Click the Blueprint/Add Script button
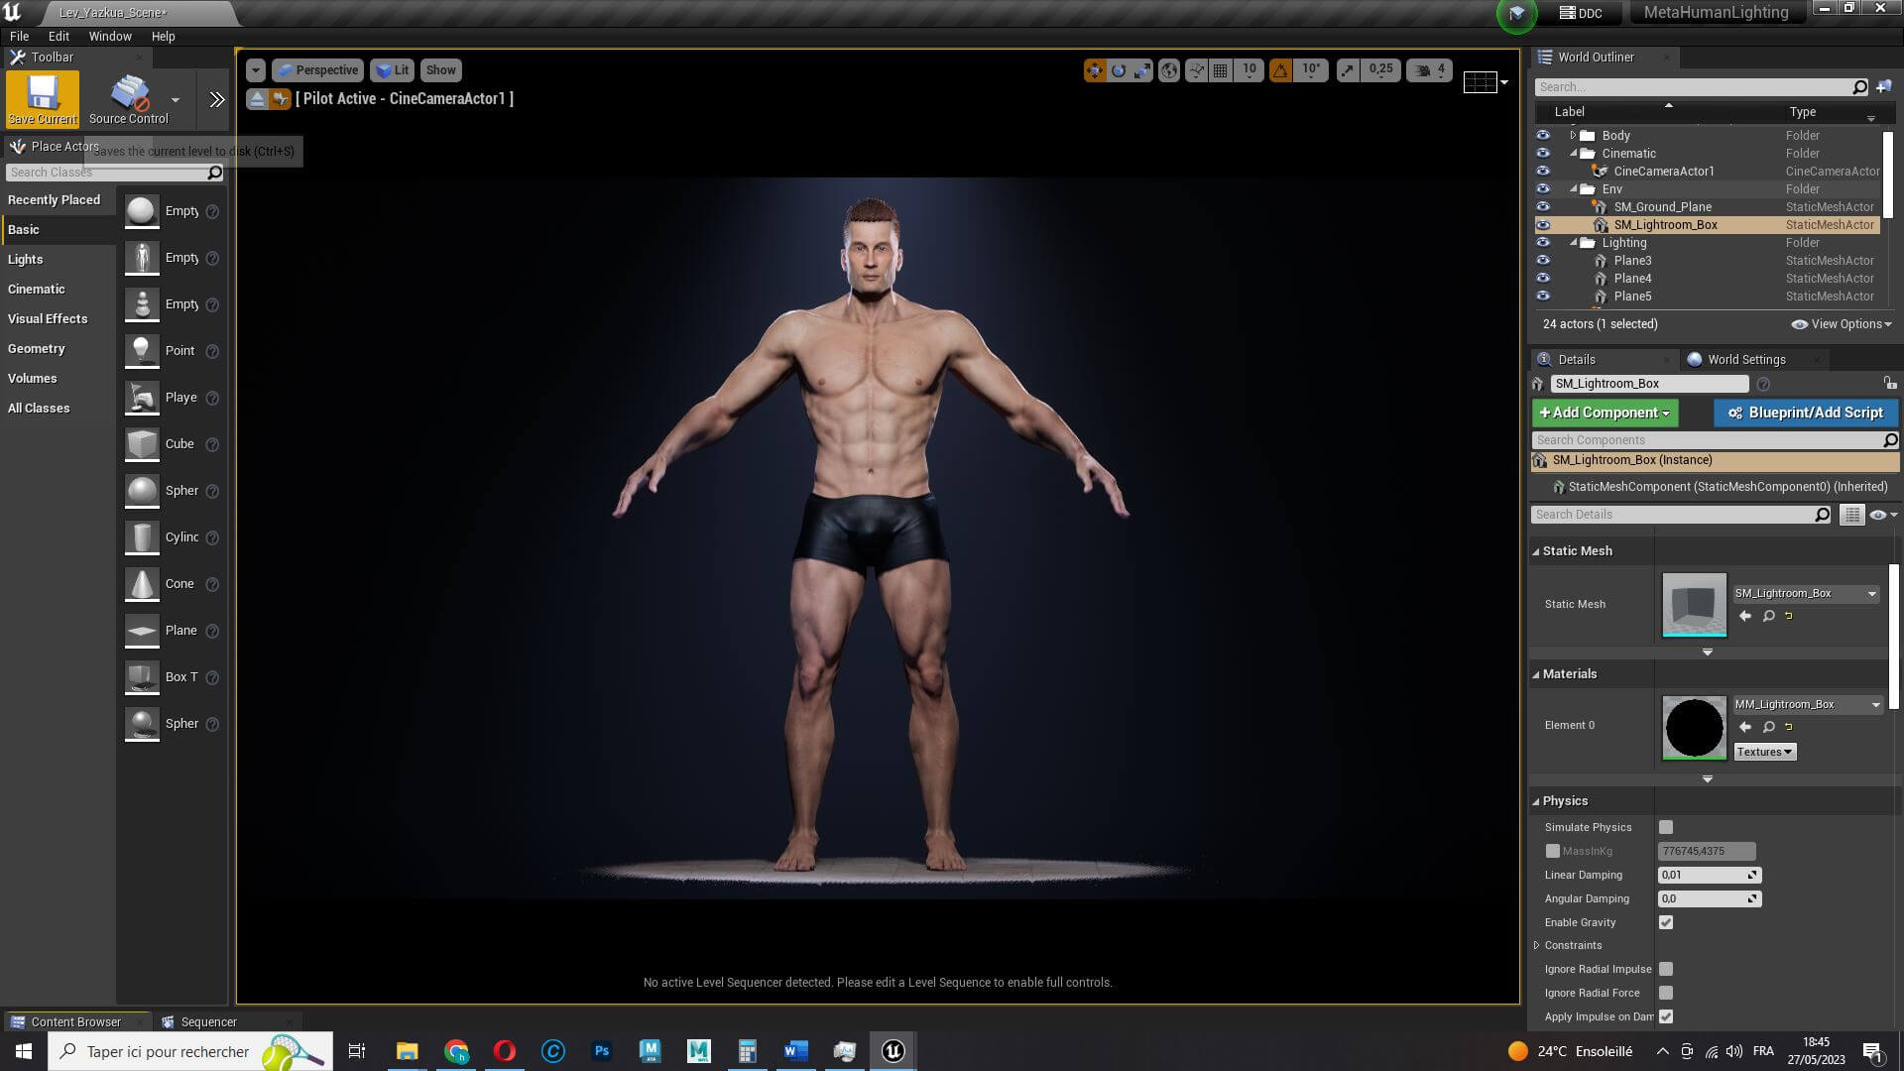 [x=1805, y=413]
